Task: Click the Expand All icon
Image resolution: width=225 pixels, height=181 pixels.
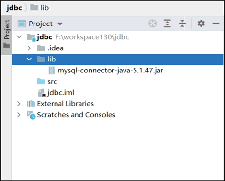Action: [x=167, y=24]
